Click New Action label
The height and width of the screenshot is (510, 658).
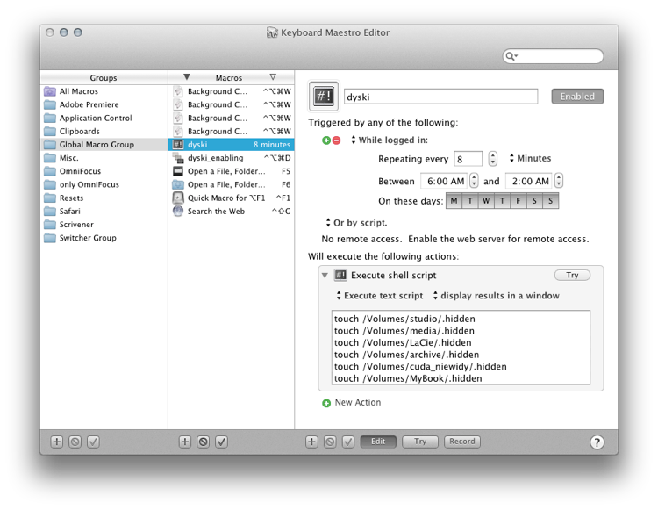358,403
